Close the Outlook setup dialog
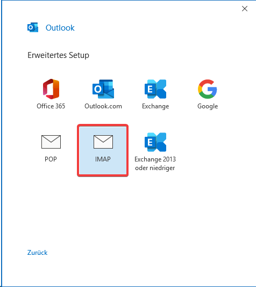 pyautogui.click(x=245, y=9)
